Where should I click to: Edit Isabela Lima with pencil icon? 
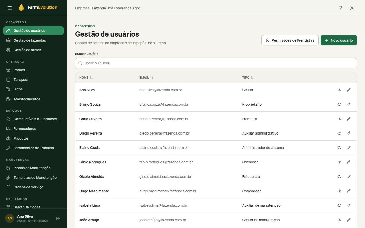[349, 205]
